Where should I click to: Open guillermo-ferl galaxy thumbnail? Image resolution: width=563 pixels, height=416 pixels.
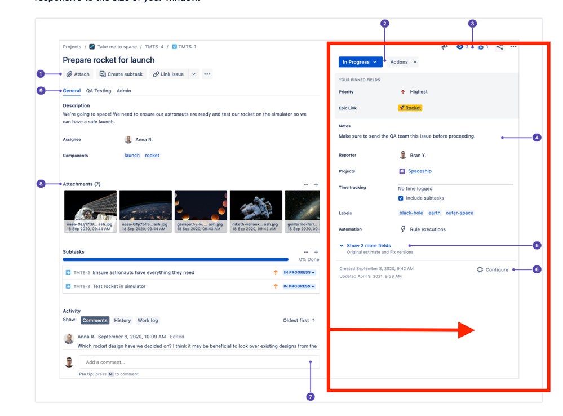click(x=302, y=211)
